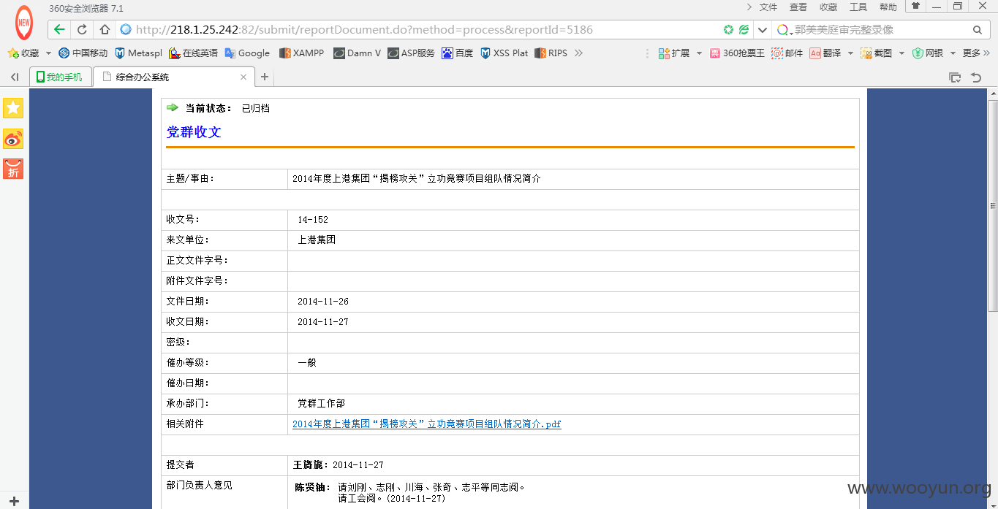The height and width of the screenshot is (509, 998).
Task: Click the 党群收文 heading
Action: coord(194,132)
